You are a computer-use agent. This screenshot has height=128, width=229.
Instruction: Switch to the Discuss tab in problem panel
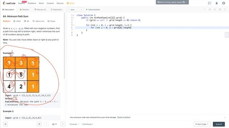click(40, 10)
